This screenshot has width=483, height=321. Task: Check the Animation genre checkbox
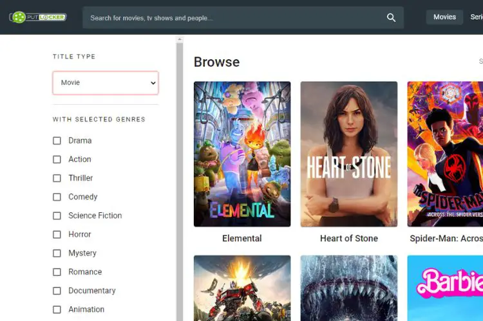57,309
